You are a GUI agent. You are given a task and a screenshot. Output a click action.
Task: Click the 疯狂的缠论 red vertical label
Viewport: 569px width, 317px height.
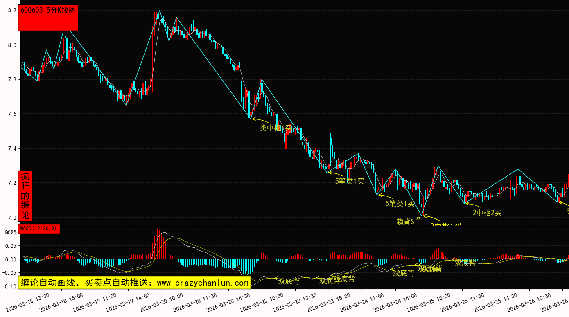pos(25,196)
